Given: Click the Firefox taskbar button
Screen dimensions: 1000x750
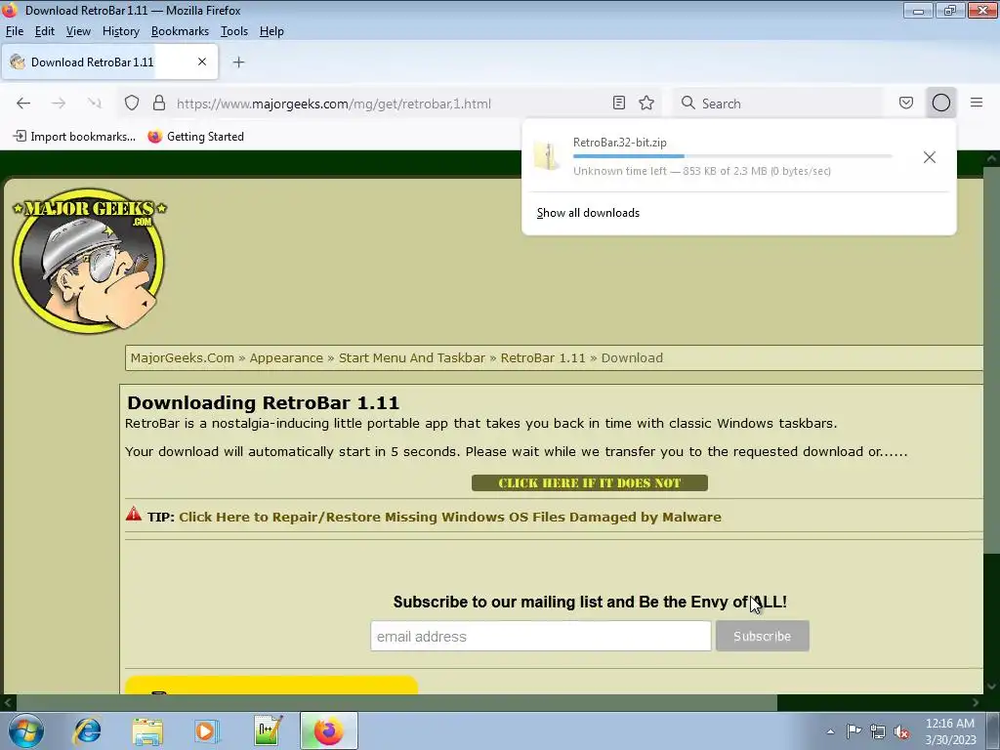Looking at the screenshot, I should [x=328, y=730].
